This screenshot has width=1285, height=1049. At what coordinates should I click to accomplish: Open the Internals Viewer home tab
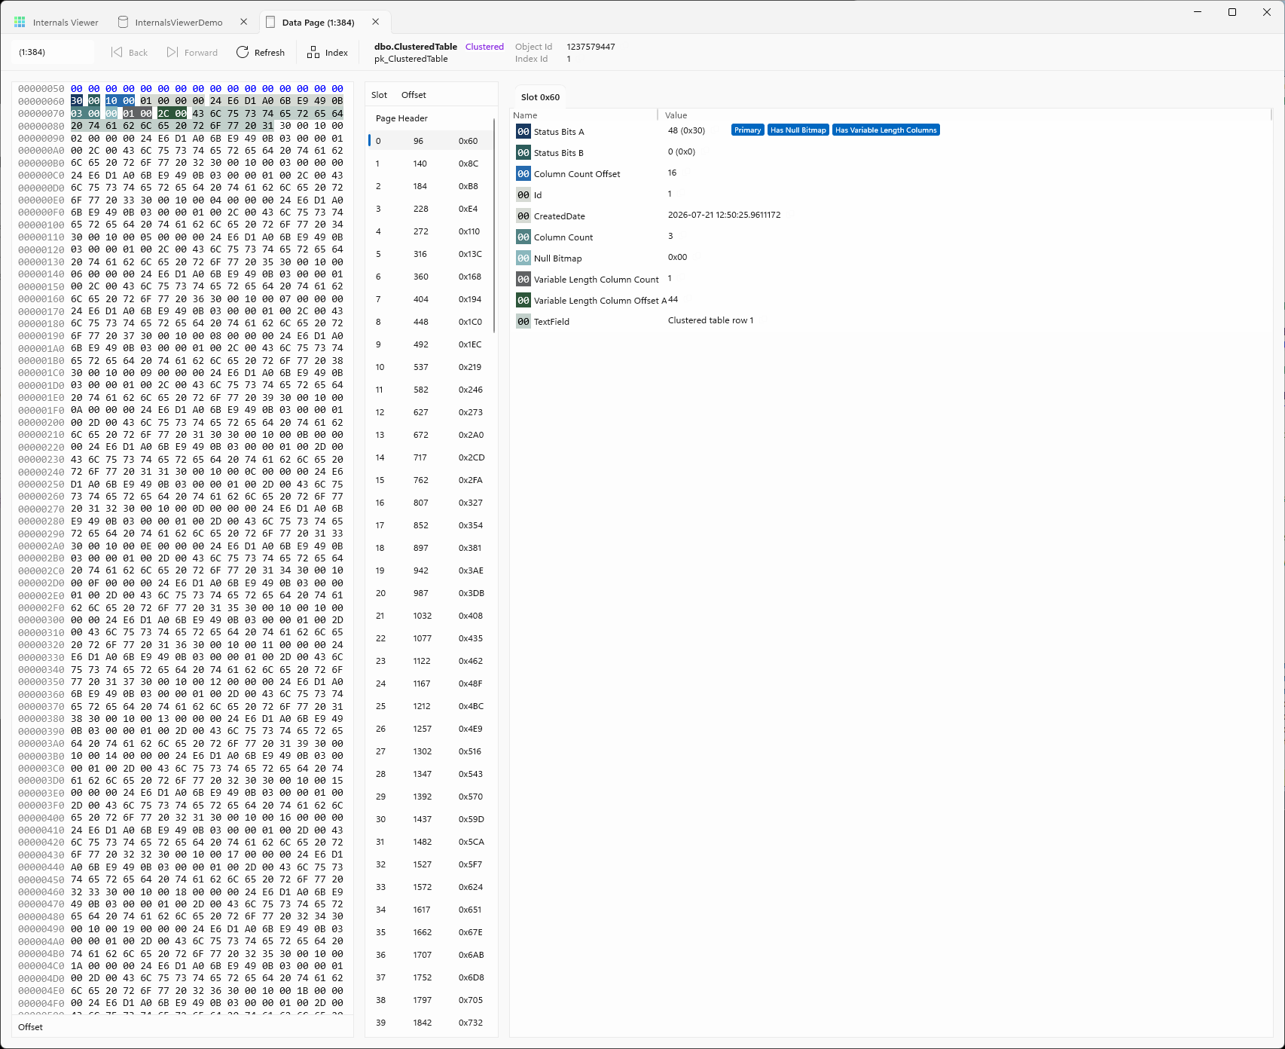(x=56, y=23)
